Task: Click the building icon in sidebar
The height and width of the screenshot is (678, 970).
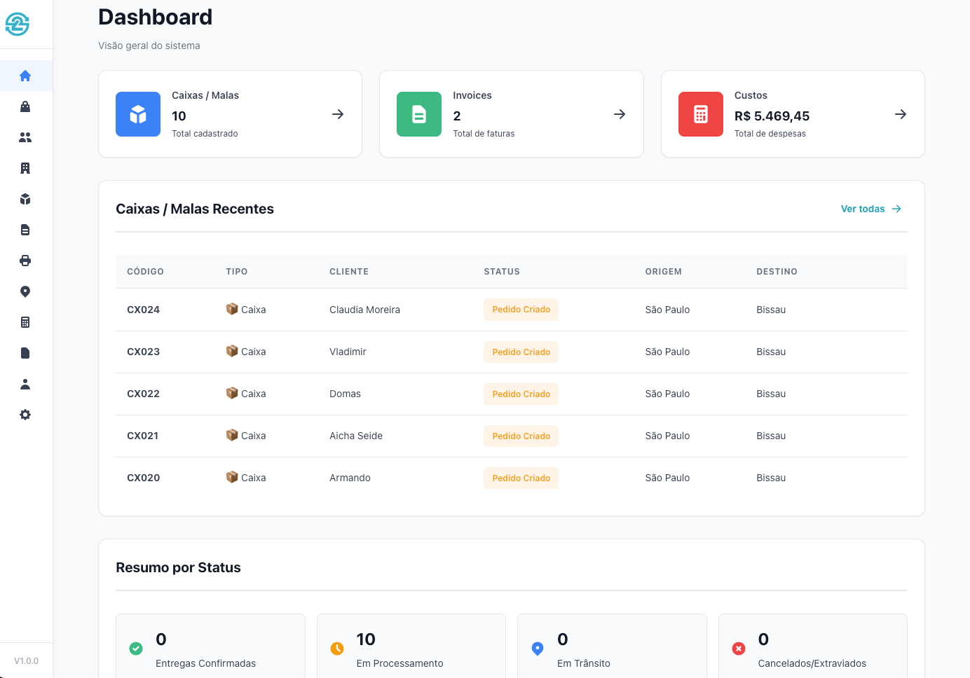Action: click(x=25, y=168)
